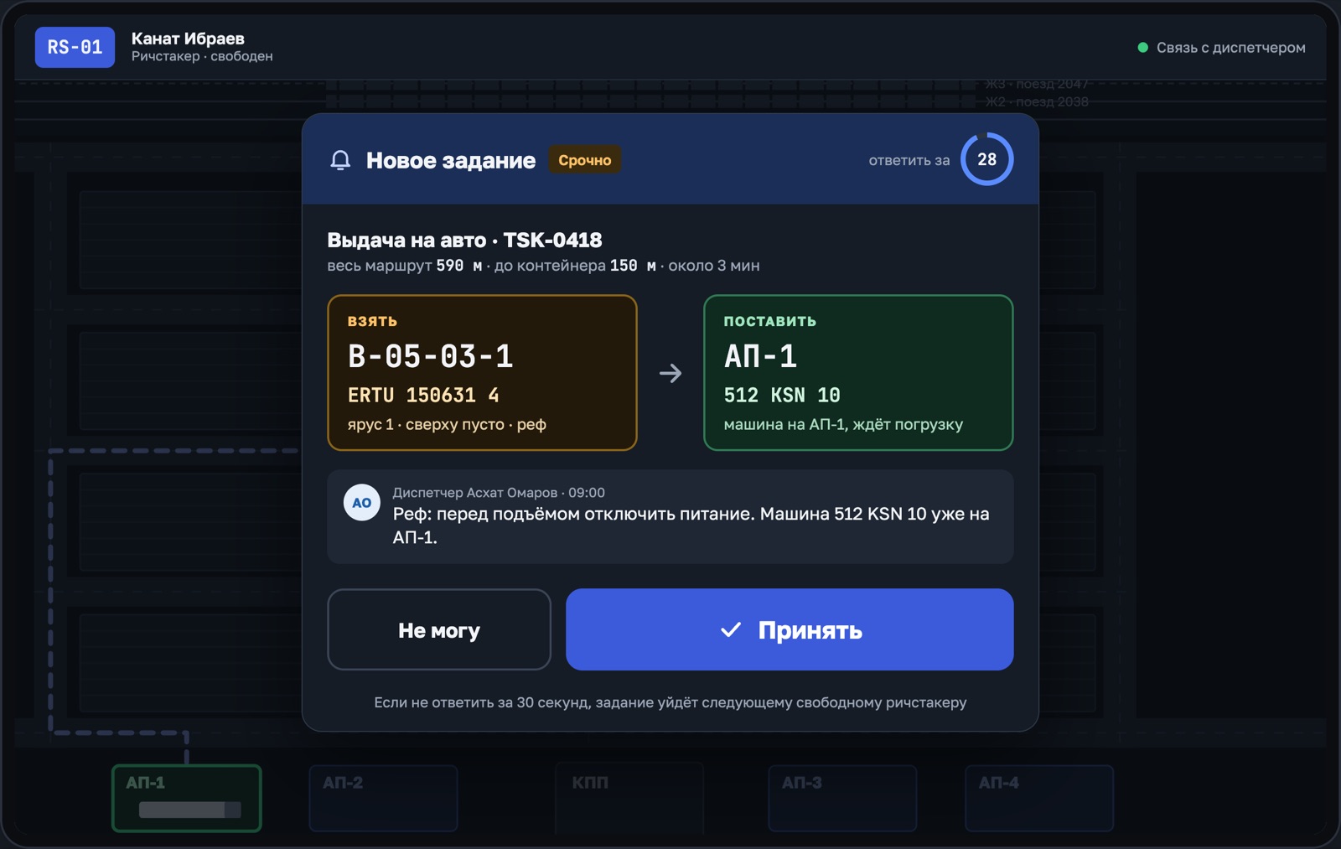Screen dimensions: 1341x849
Task: Click the green dispatcher connection status dot
Action: tap(1142, 48)
